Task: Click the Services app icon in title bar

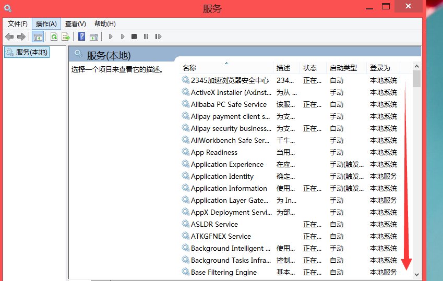Action: (8, 8)
